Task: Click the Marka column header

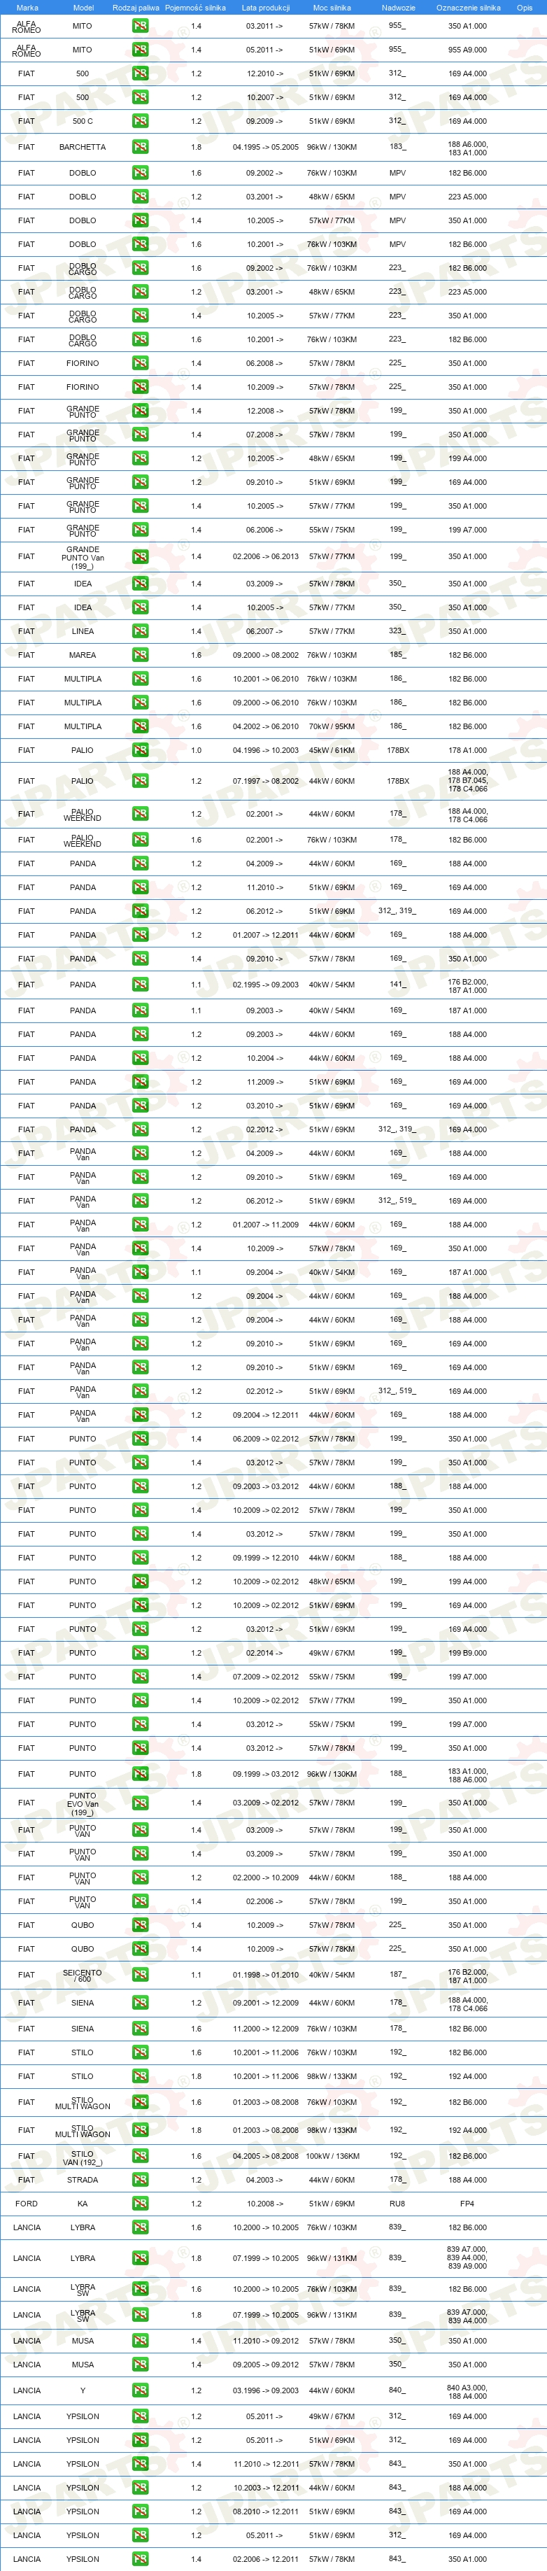Action: tap(27, 7)
